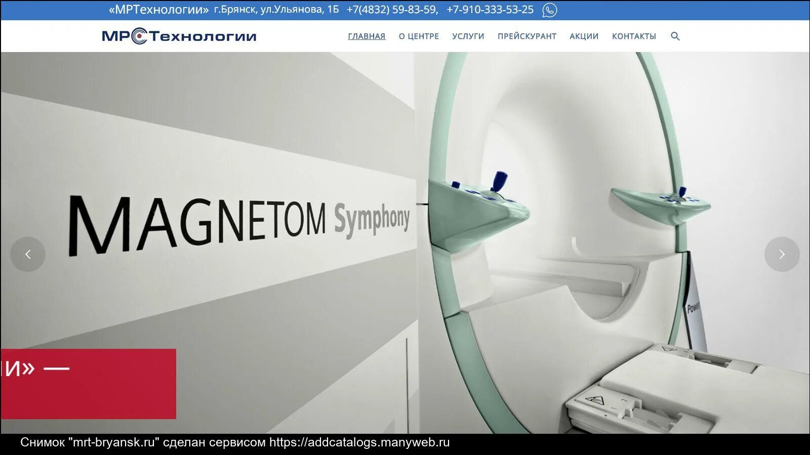Call mobile number +7-910-333-53-25
This screenshot has height=455, width=810.
[490, 10]
